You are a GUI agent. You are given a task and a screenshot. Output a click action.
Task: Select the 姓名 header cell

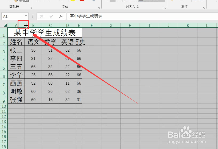(16, 42)
